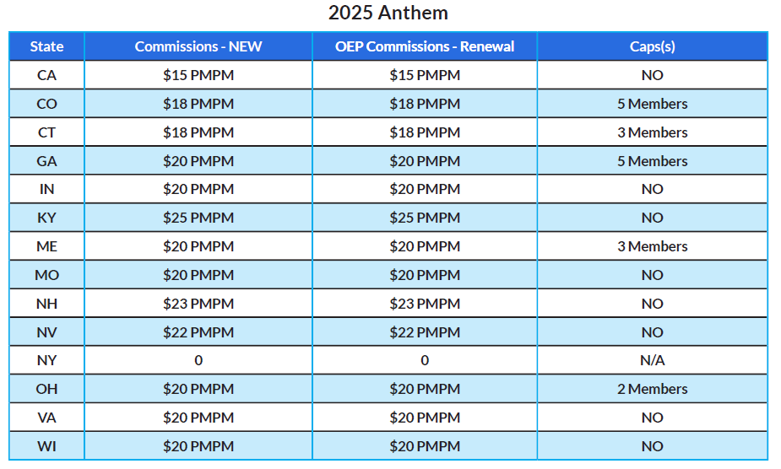
Task: Click the 2025 Anthem table title
Action: tap(388, 13)
